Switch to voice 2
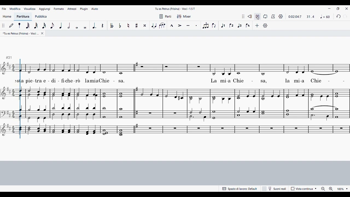350x197 pixels. pyautogui.click(x=231, y=26)
